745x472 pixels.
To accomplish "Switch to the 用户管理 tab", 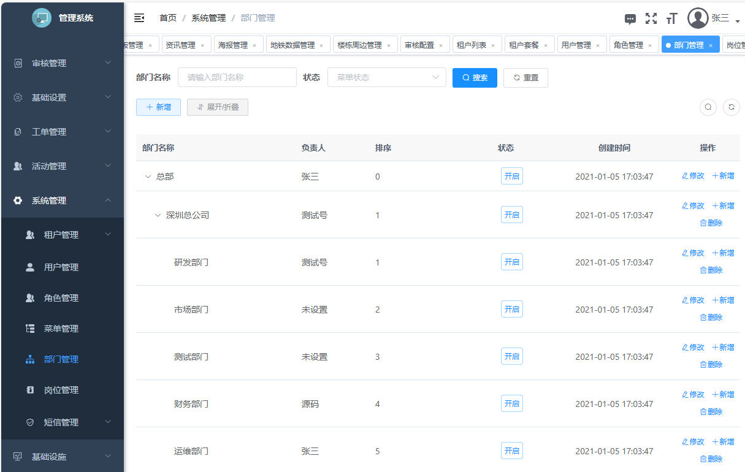I will point(576,45).
